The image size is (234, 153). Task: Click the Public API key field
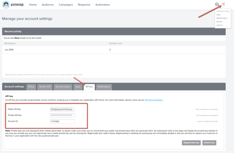click(62, 109)
